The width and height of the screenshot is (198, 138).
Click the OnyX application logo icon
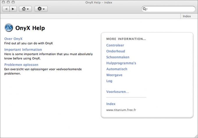(x=8, y=28)
